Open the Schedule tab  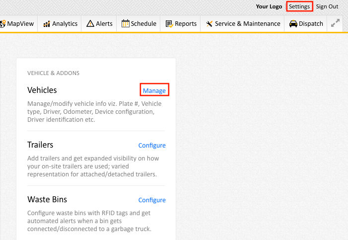pos(139,23)
